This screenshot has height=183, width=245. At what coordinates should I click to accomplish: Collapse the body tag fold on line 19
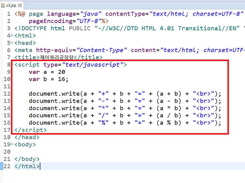click(x=12, y=144)
